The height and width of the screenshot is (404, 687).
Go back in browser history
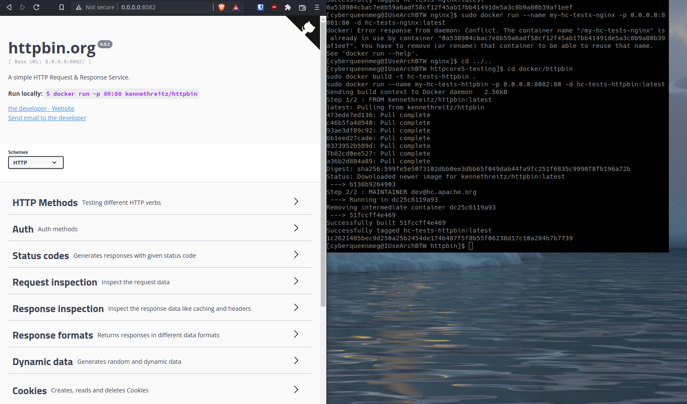click(9, 7)
